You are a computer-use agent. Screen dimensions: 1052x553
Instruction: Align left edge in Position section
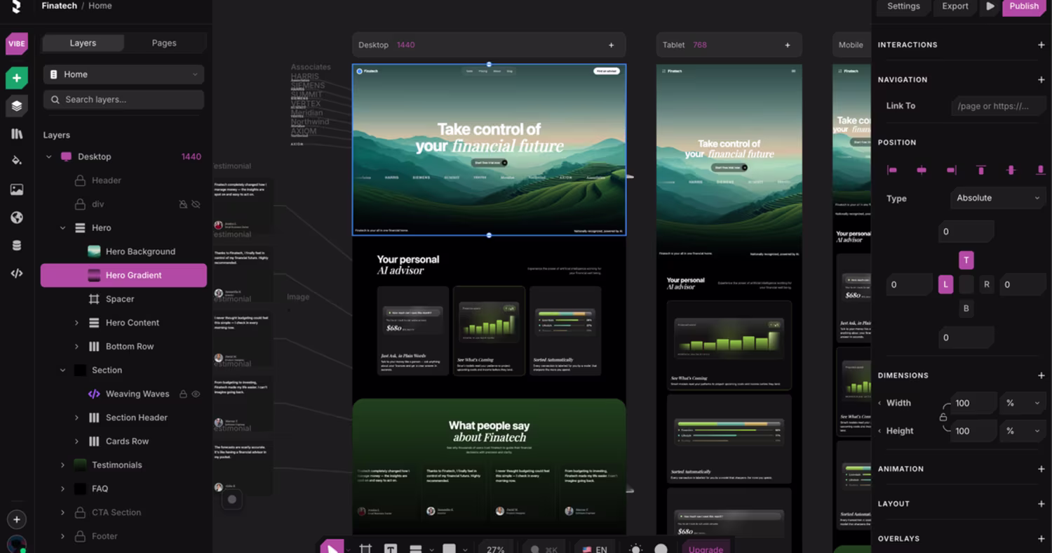click(x=892, y=170)
